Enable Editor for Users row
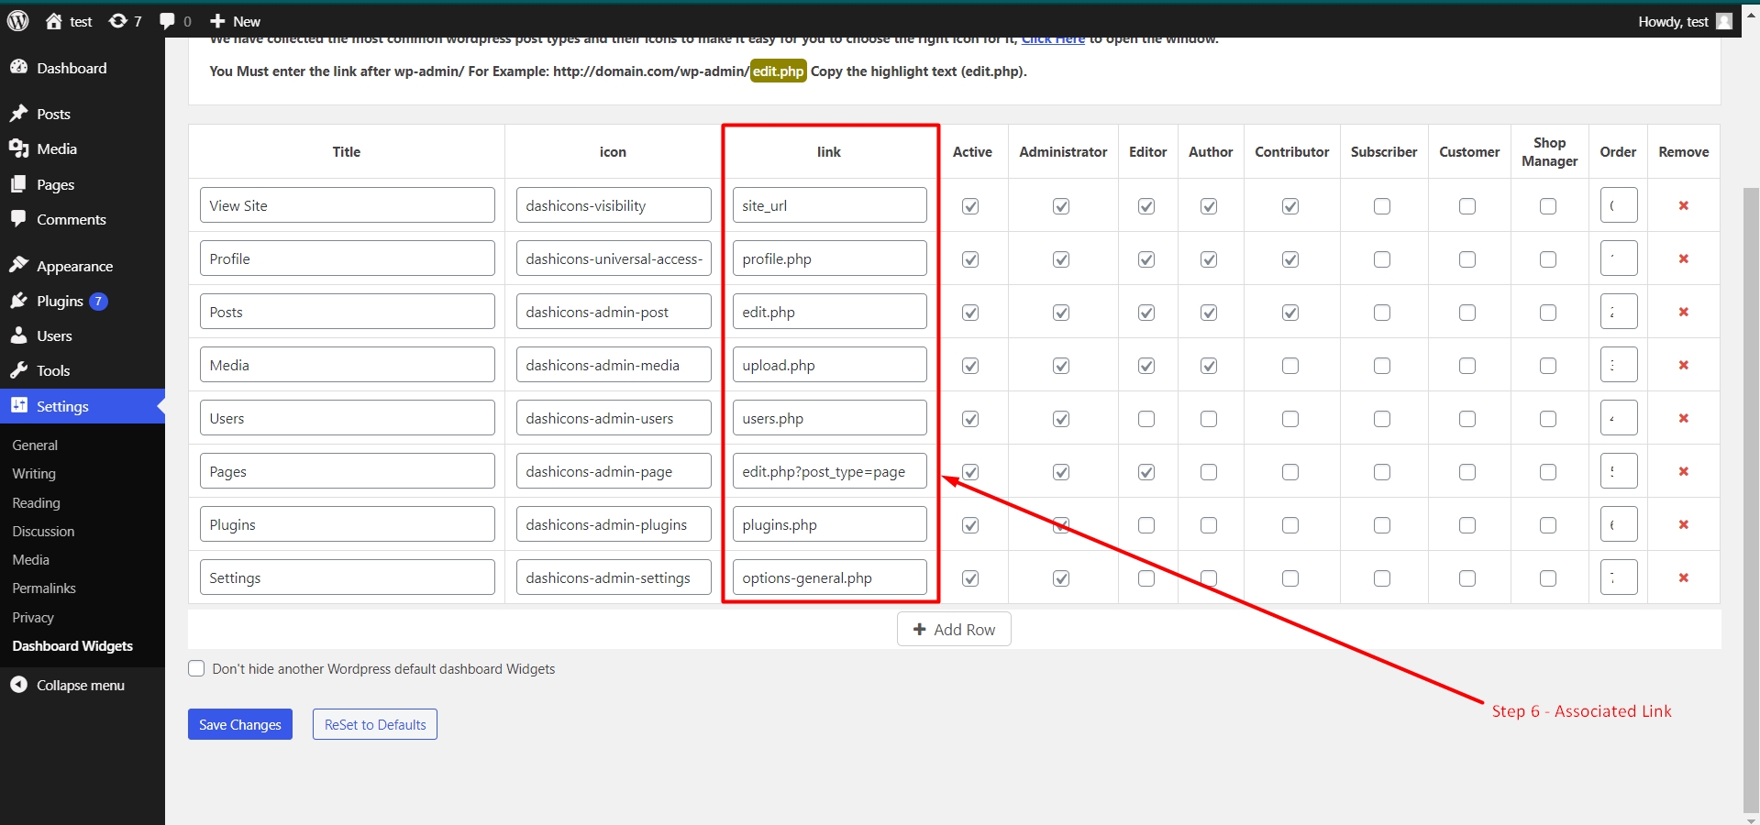Screen dimensions: 1760x825 pos(1146,419)
